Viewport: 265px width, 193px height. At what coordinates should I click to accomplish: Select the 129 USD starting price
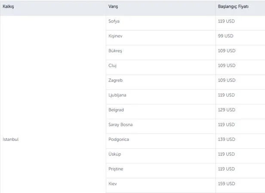[227, 110]
